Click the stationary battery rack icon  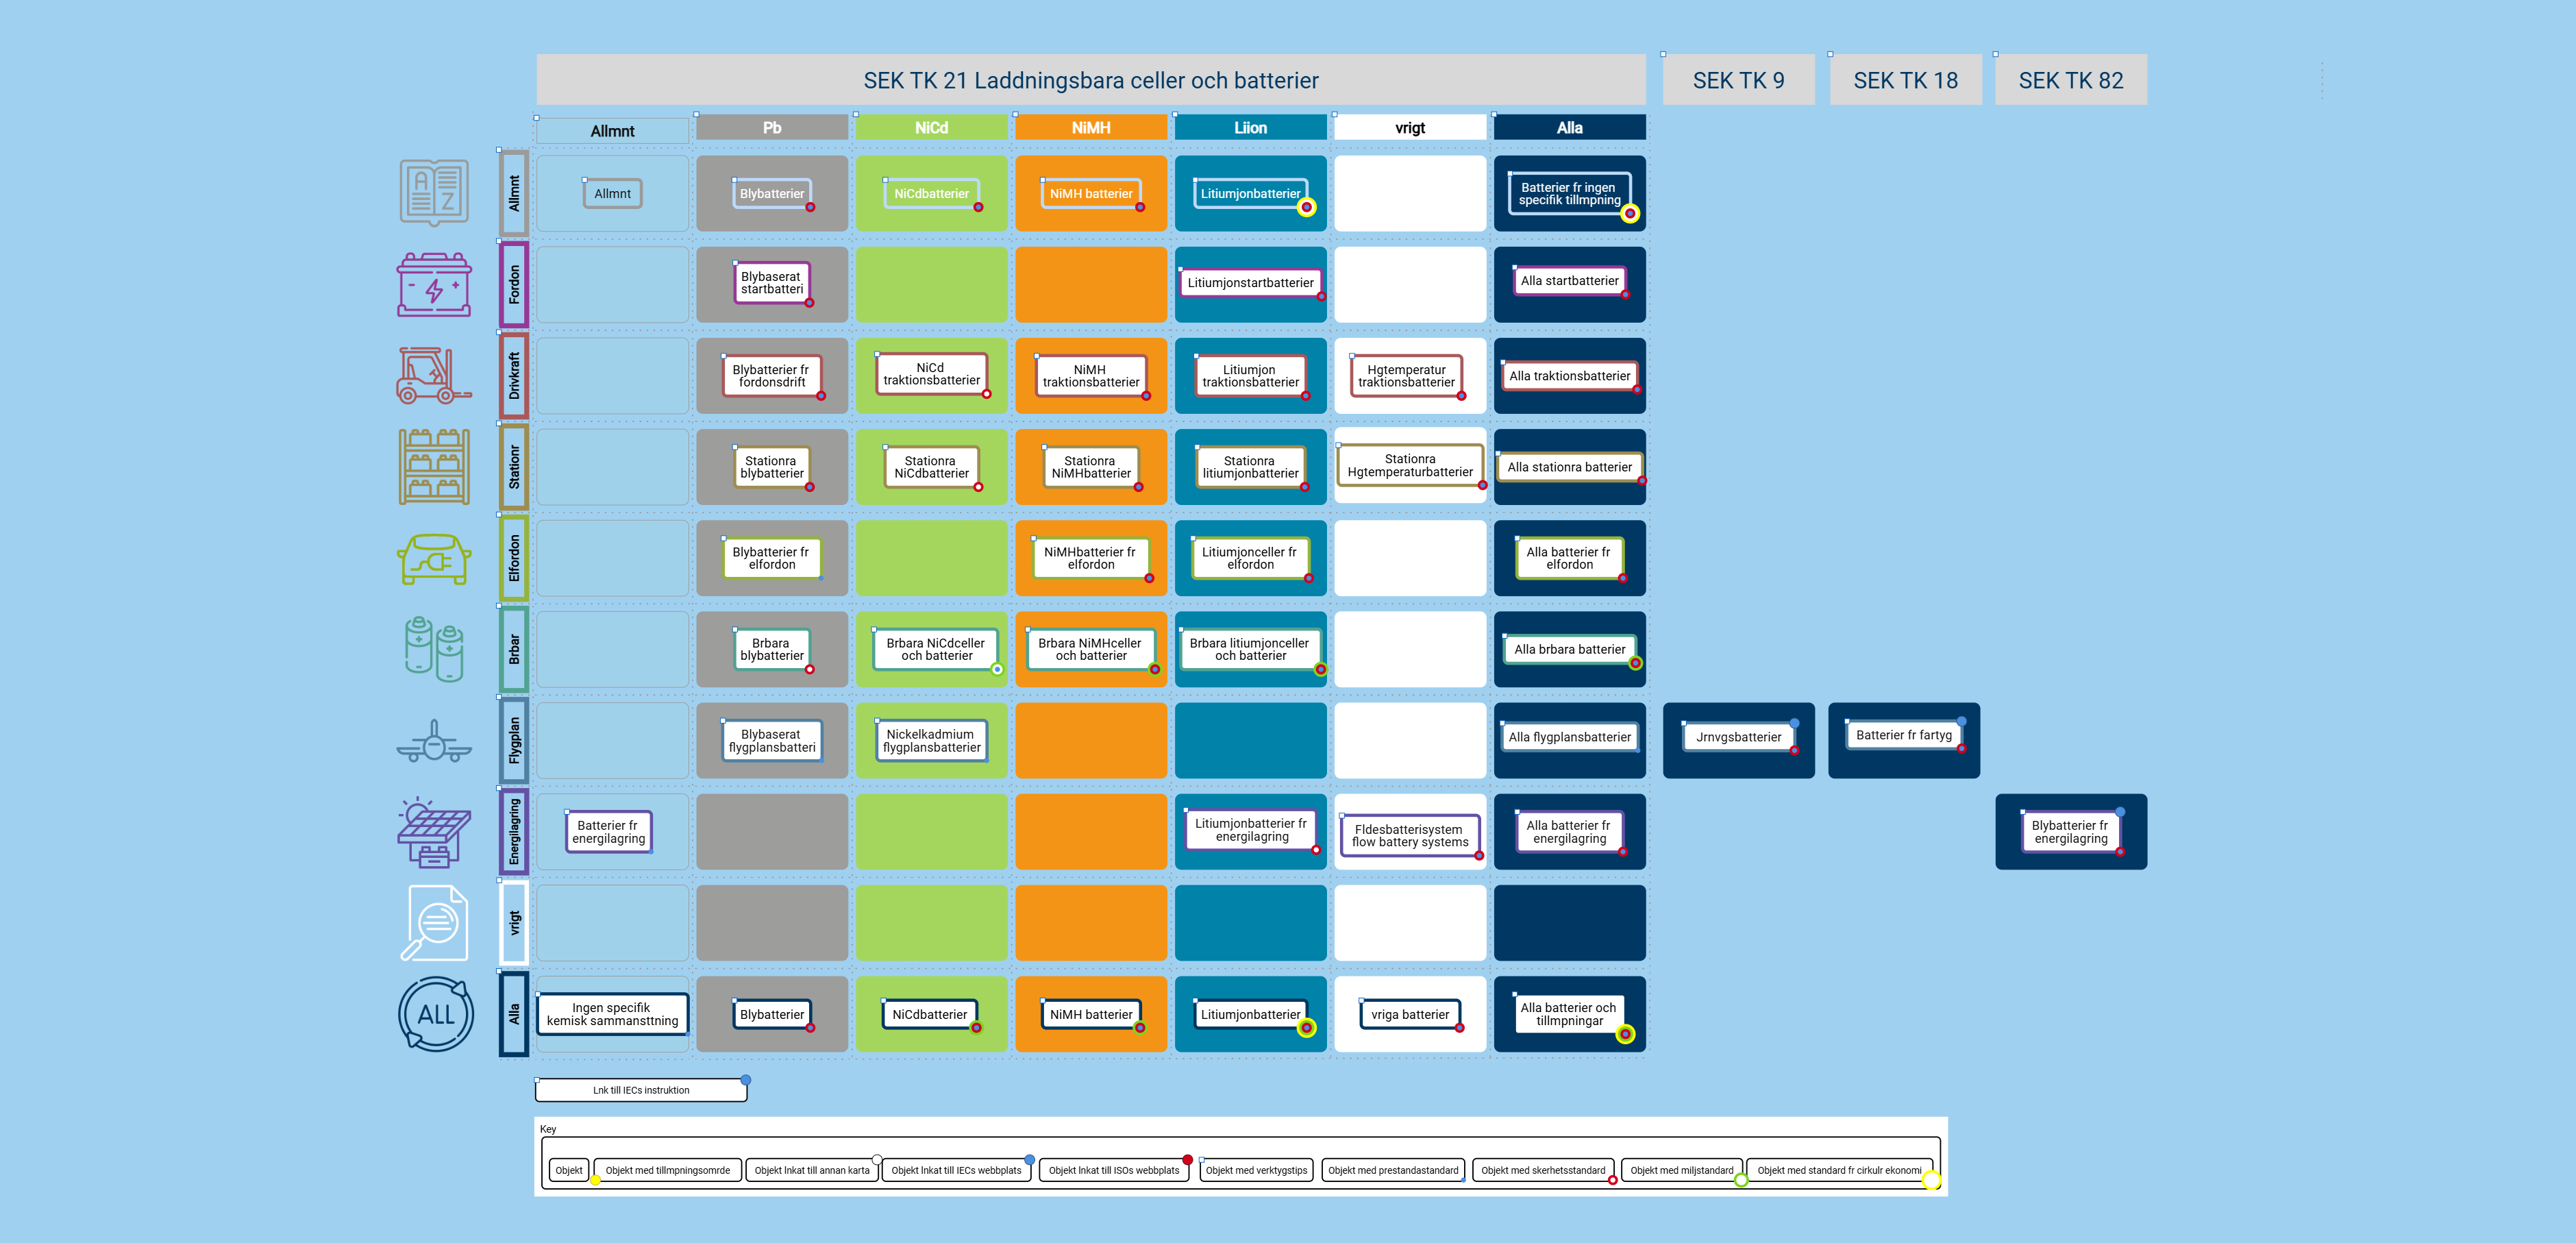point(434,467)
